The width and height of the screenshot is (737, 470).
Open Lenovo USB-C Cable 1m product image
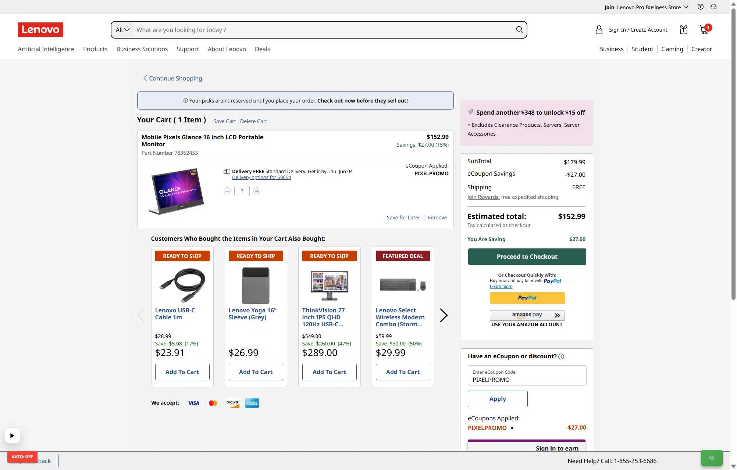click(x=182, y=285)
